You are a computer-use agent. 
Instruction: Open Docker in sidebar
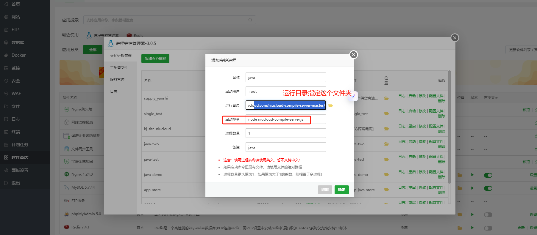[18, 55]
